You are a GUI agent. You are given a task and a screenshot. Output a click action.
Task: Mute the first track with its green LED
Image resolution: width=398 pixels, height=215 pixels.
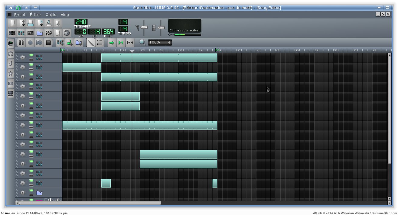31,55
